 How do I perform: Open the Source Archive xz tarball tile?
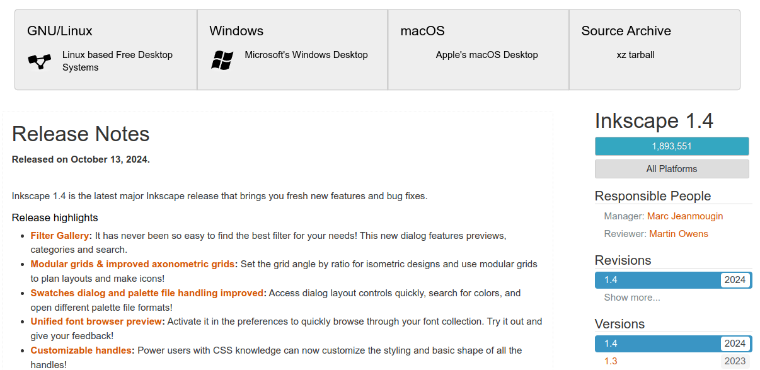pos(653,49)
